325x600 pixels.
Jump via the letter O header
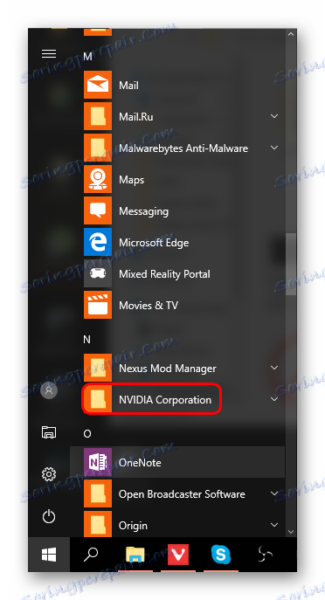pyautogui.click(x=87, y=433)
